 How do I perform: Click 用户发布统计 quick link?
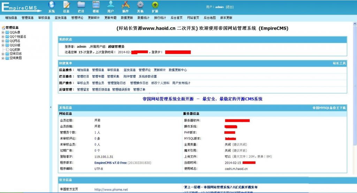181,83
